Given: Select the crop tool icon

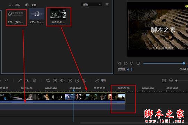Looking at the screenshot, I should [48, 81].
